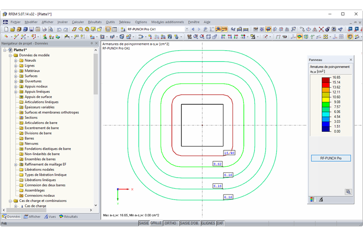The height and width of the screenshot is (236, 363).
Task: Click the yellow 9.08 legend swatch
Action: 325,100
